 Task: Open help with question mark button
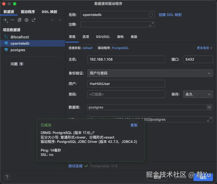pos(7,177)
